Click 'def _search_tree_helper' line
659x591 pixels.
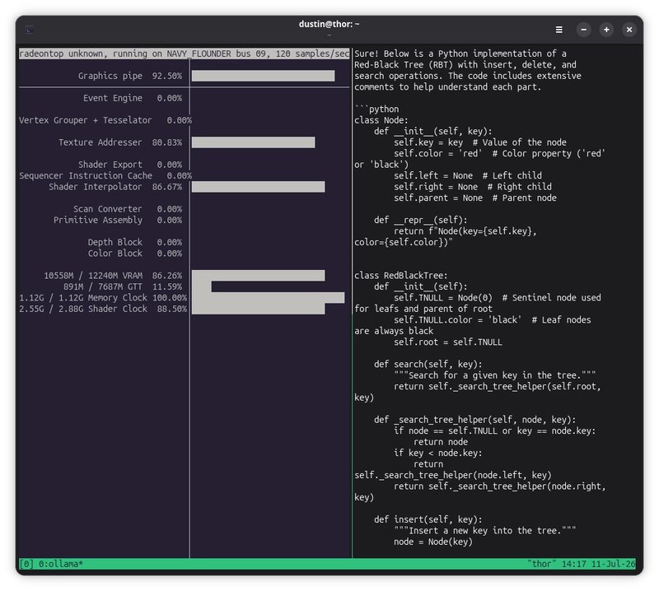pyautogui.click(x=475, y=420)
